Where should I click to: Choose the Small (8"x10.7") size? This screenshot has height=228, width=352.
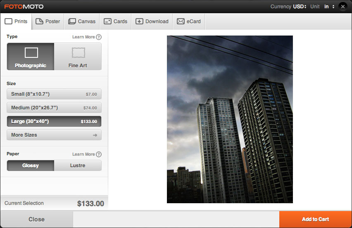pyautogui.click(x=54, y=94)
